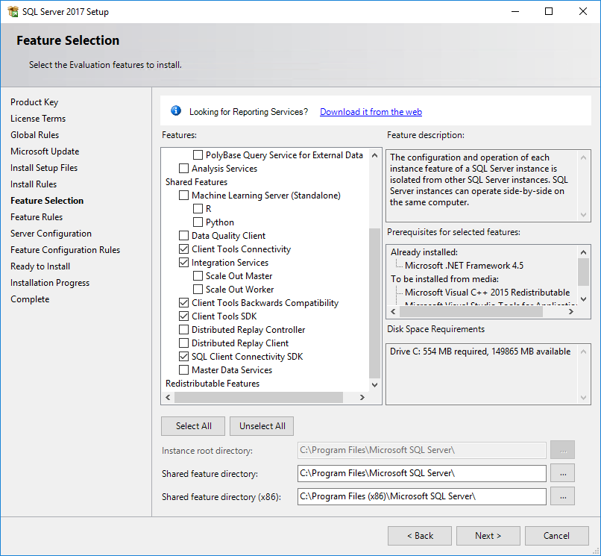This screenshot has height=556, width=601.
Task: Click the Drive C: disk space text
Action: click(x=480, y=352)
